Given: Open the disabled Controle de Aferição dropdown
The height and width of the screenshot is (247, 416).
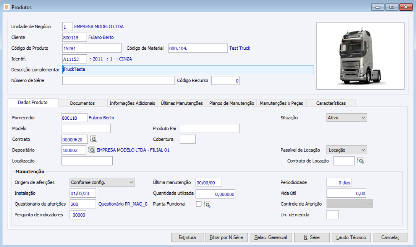Looking at the screenshot, I should pyautogui.click(x=350, y=204).
